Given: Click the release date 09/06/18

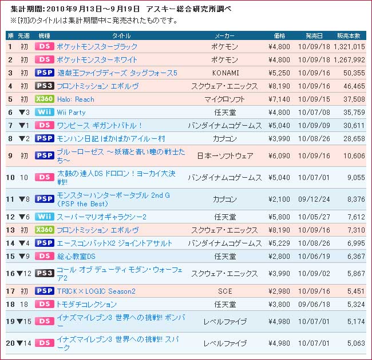Looking at the screenshot, I should tap(314, 305).
